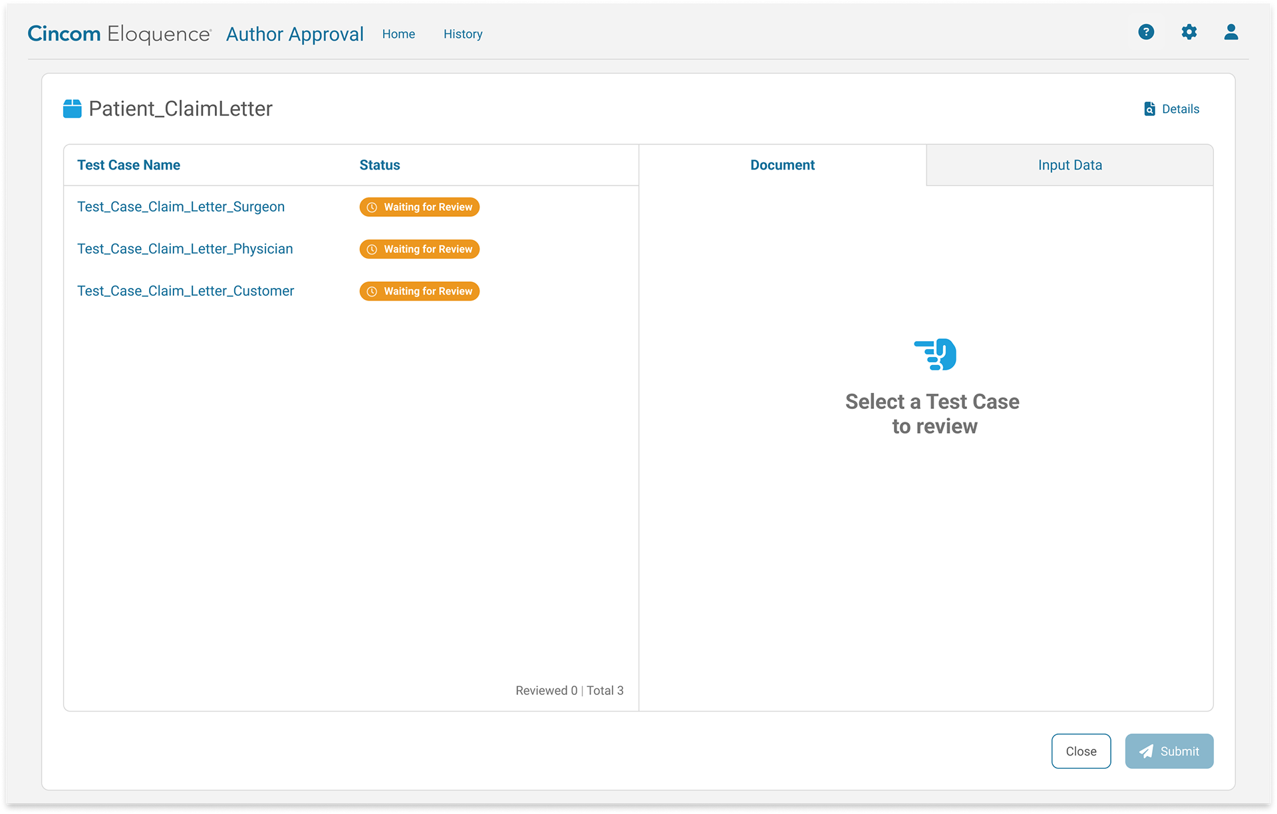Click the Submit paper plane icon
The image size is (1277, 814).
pos(1146,751)
